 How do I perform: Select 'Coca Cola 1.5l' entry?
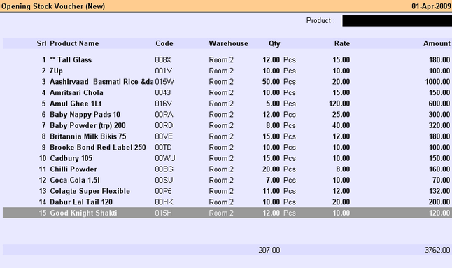click(x=75, y=181)
